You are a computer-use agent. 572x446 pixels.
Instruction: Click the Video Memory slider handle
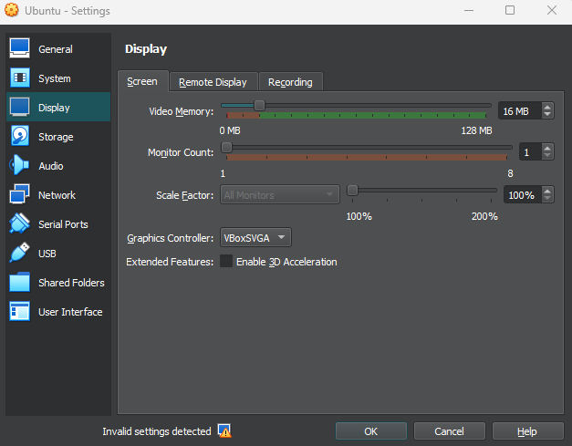click(x=259, y=105)
